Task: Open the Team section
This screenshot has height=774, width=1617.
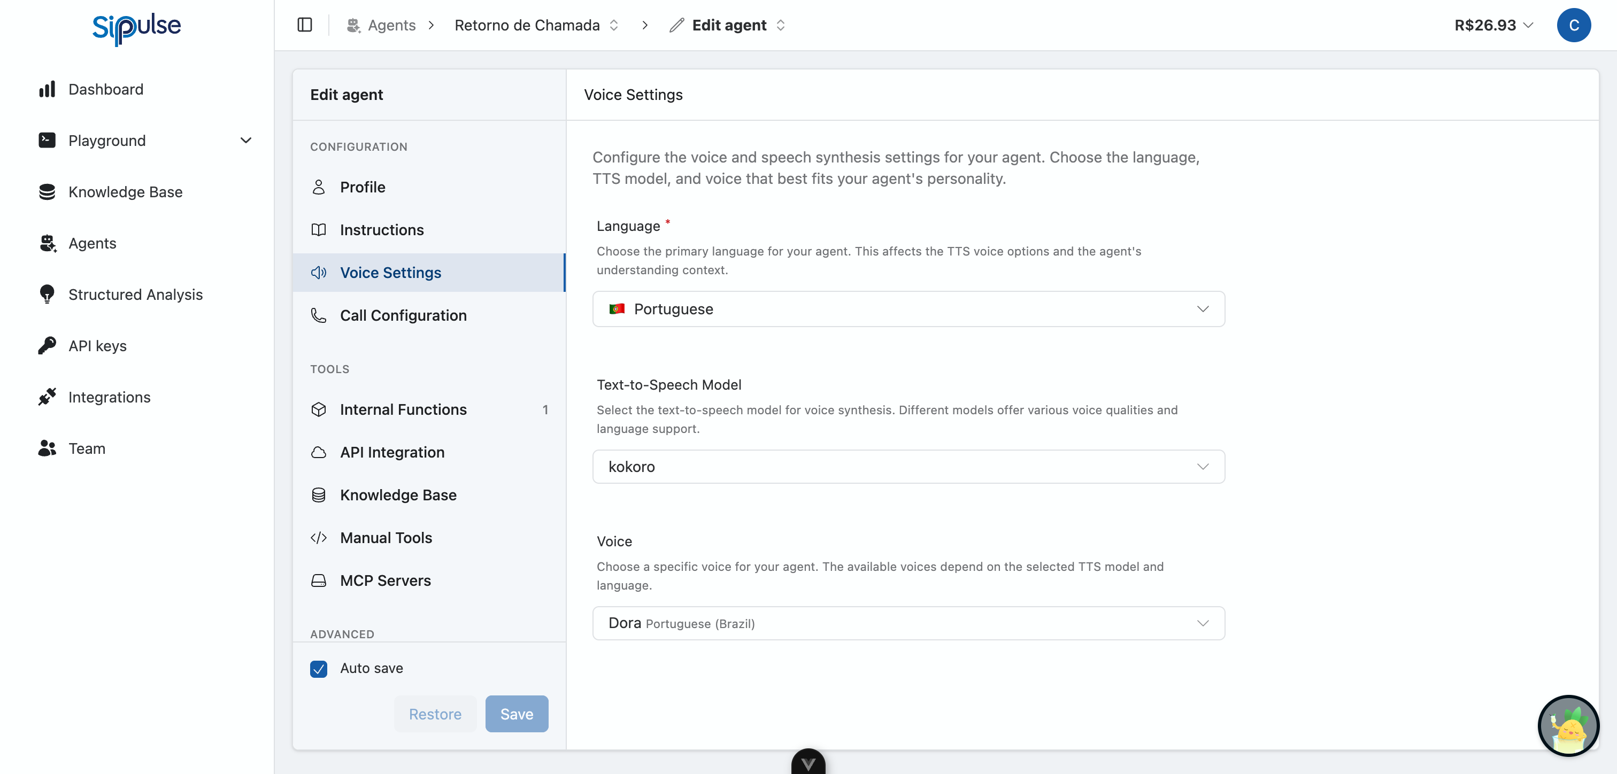Action: (x=86, y=448)
